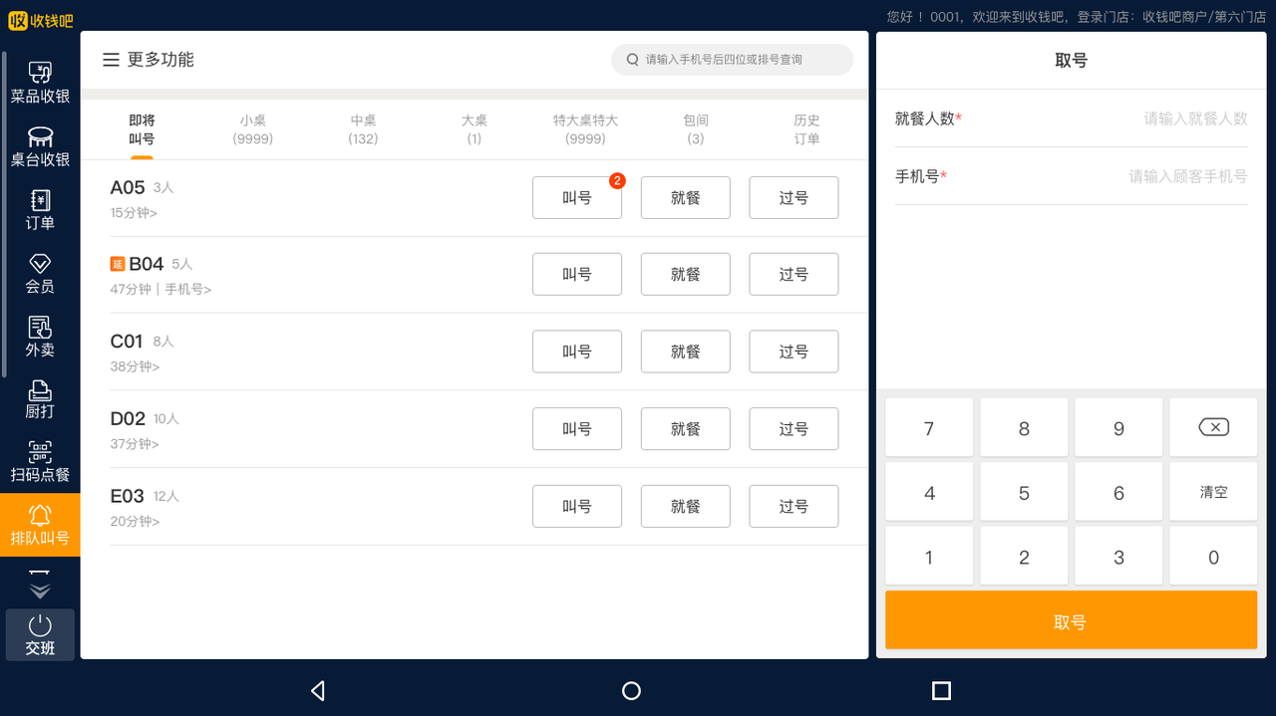Expand D02 details at 37分钟>

pos(135,444)
